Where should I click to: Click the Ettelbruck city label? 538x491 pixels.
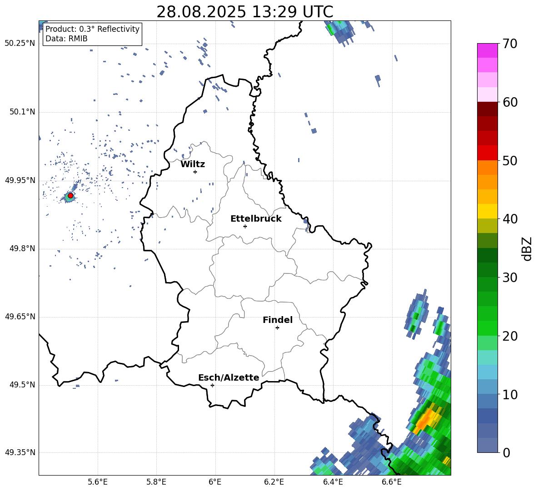(x=256, y=219)
